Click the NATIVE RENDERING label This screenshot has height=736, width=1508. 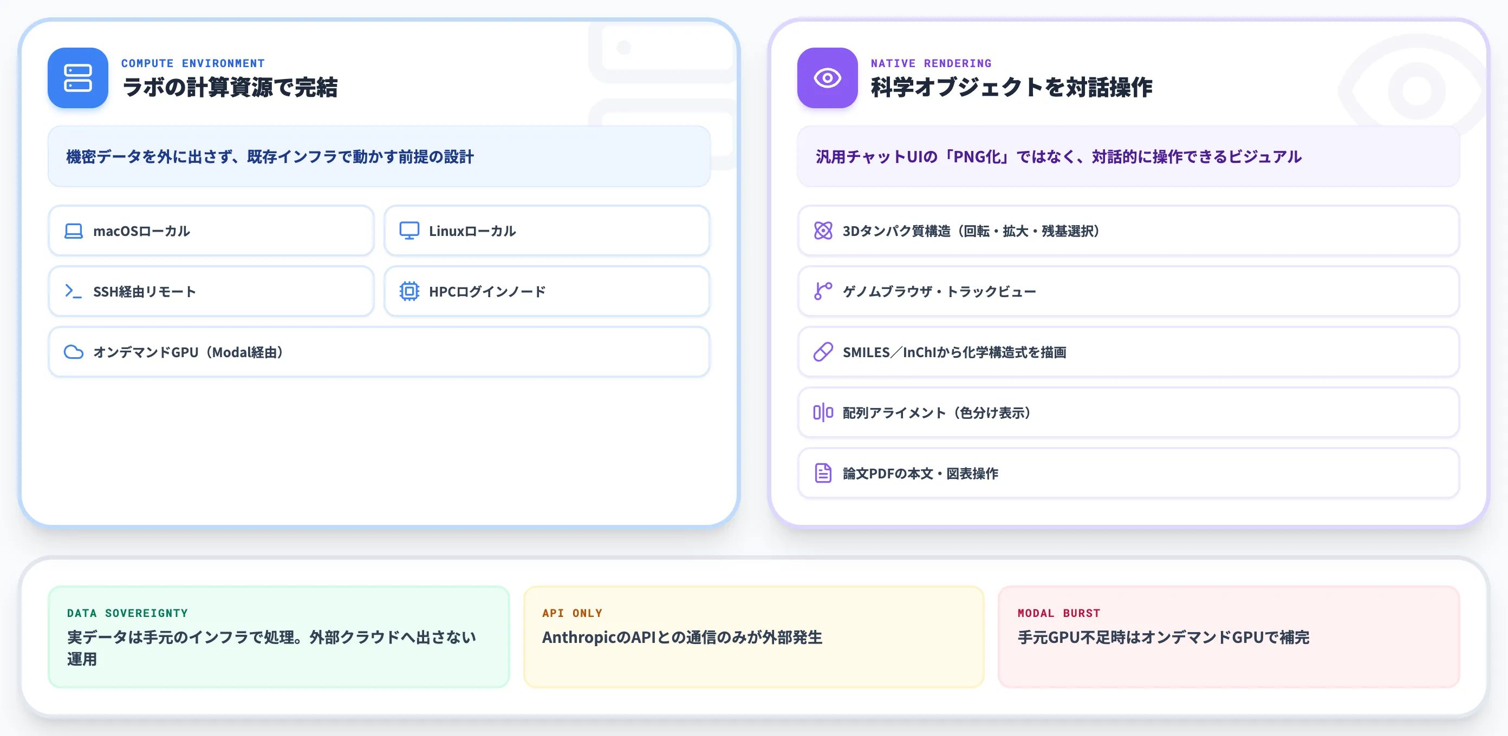931,63
